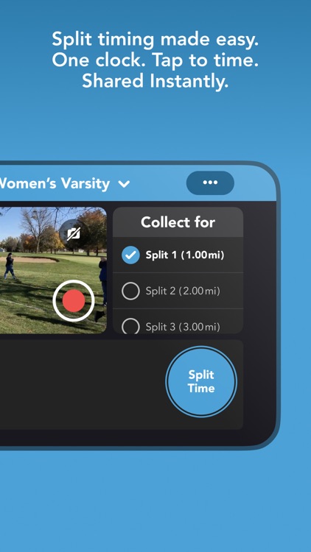This screenshot has height=552, width=311.
Task: Select the Split 3 radio circle
Action: (x=130, y=326)
